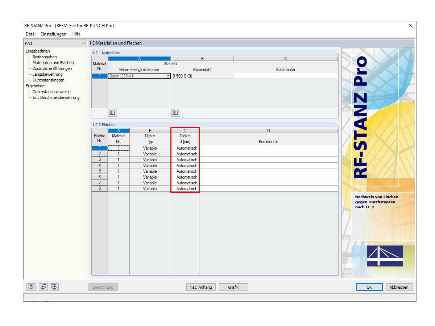The width and height of the screenshot is (435, 326).
Task: Open the concrete material library book icon
Action: [x=112, y=113]
